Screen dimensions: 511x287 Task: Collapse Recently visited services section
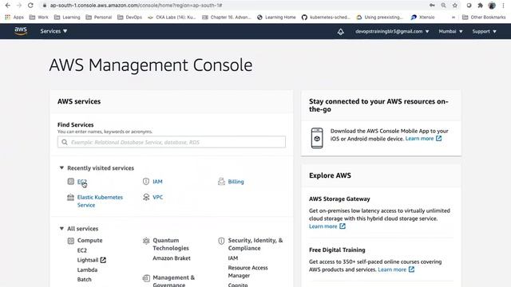pos(61,168)
